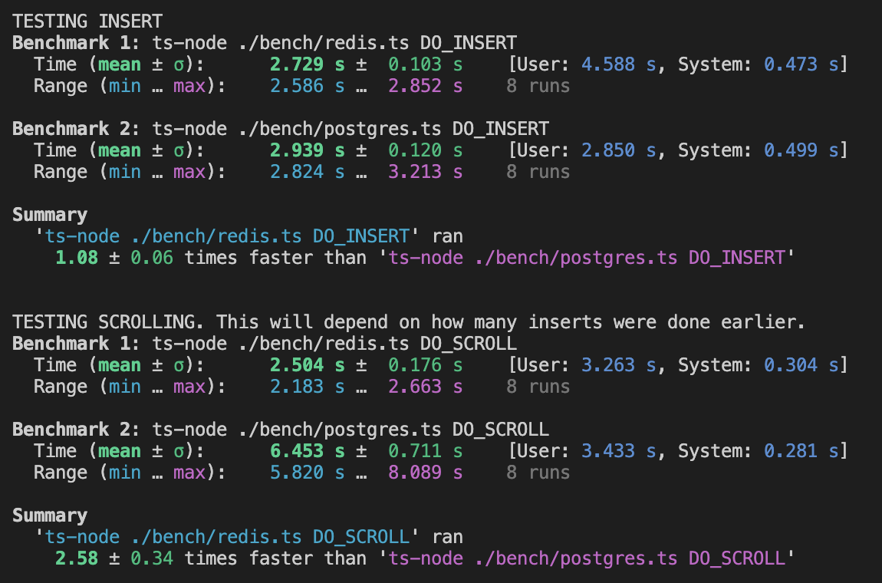
Task: Click the postgres DO_INSERT Benchmark 2 command line
Action: click(281, 129)
